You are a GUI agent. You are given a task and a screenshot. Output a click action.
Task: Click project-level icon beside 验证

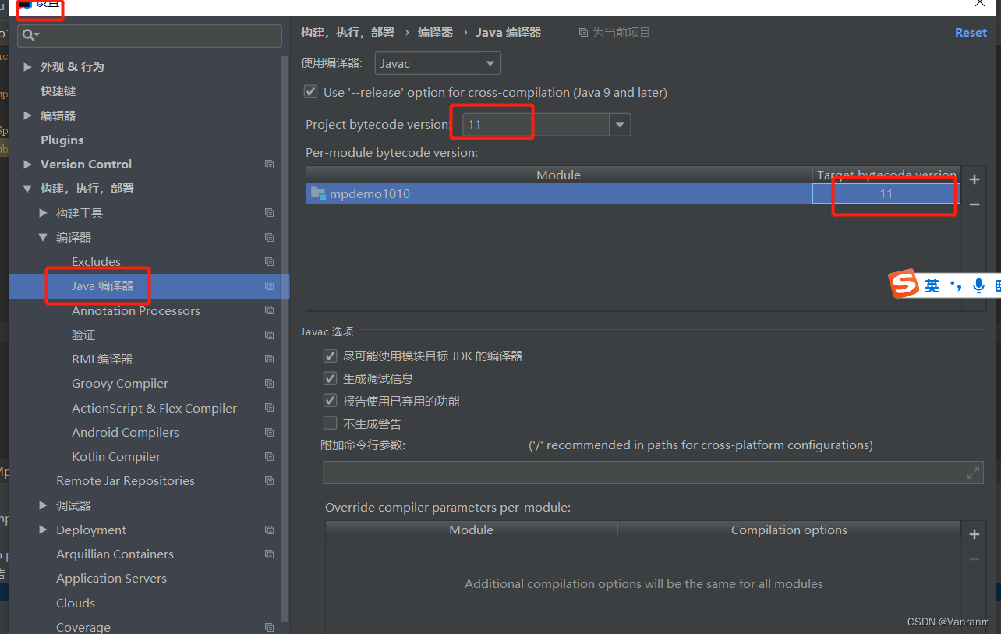point(269,335)
